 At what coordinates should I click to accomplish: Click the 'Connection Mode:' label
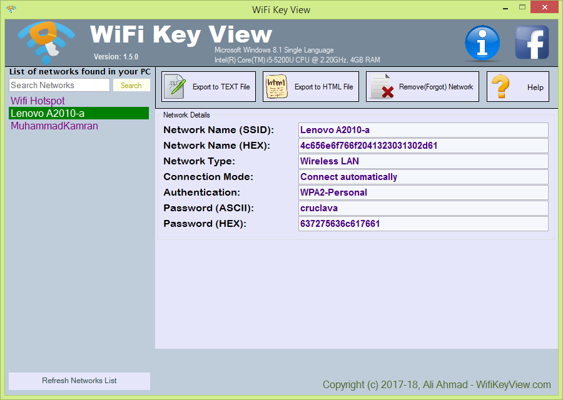208,177
